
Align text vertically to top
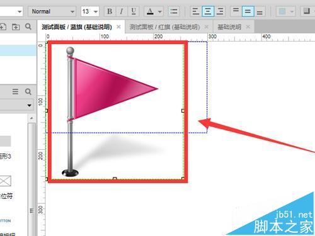click(x=236, y=11)
